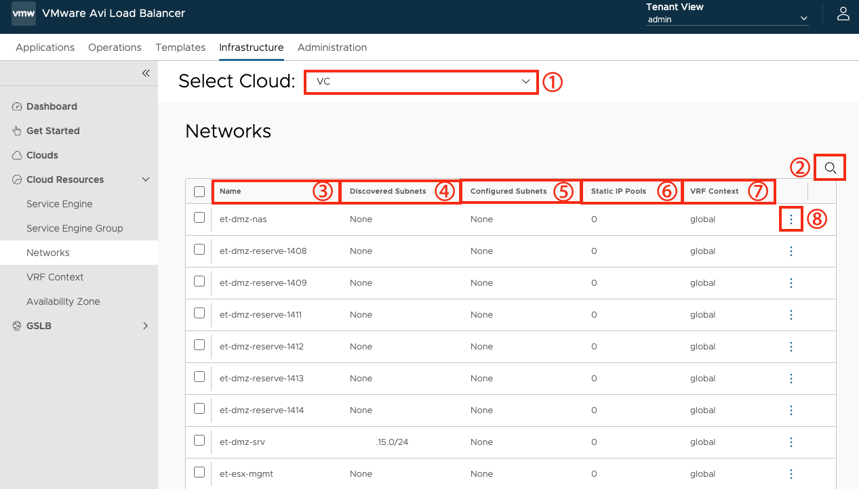The image size is (859, 489).
Task: Open the actions menu for et-dmz-reserve-1414
Action: click(791, 410)
